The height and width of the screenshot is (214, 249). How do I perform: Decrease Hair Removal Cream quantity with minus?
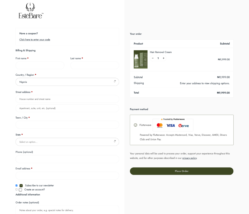[153, 58]
